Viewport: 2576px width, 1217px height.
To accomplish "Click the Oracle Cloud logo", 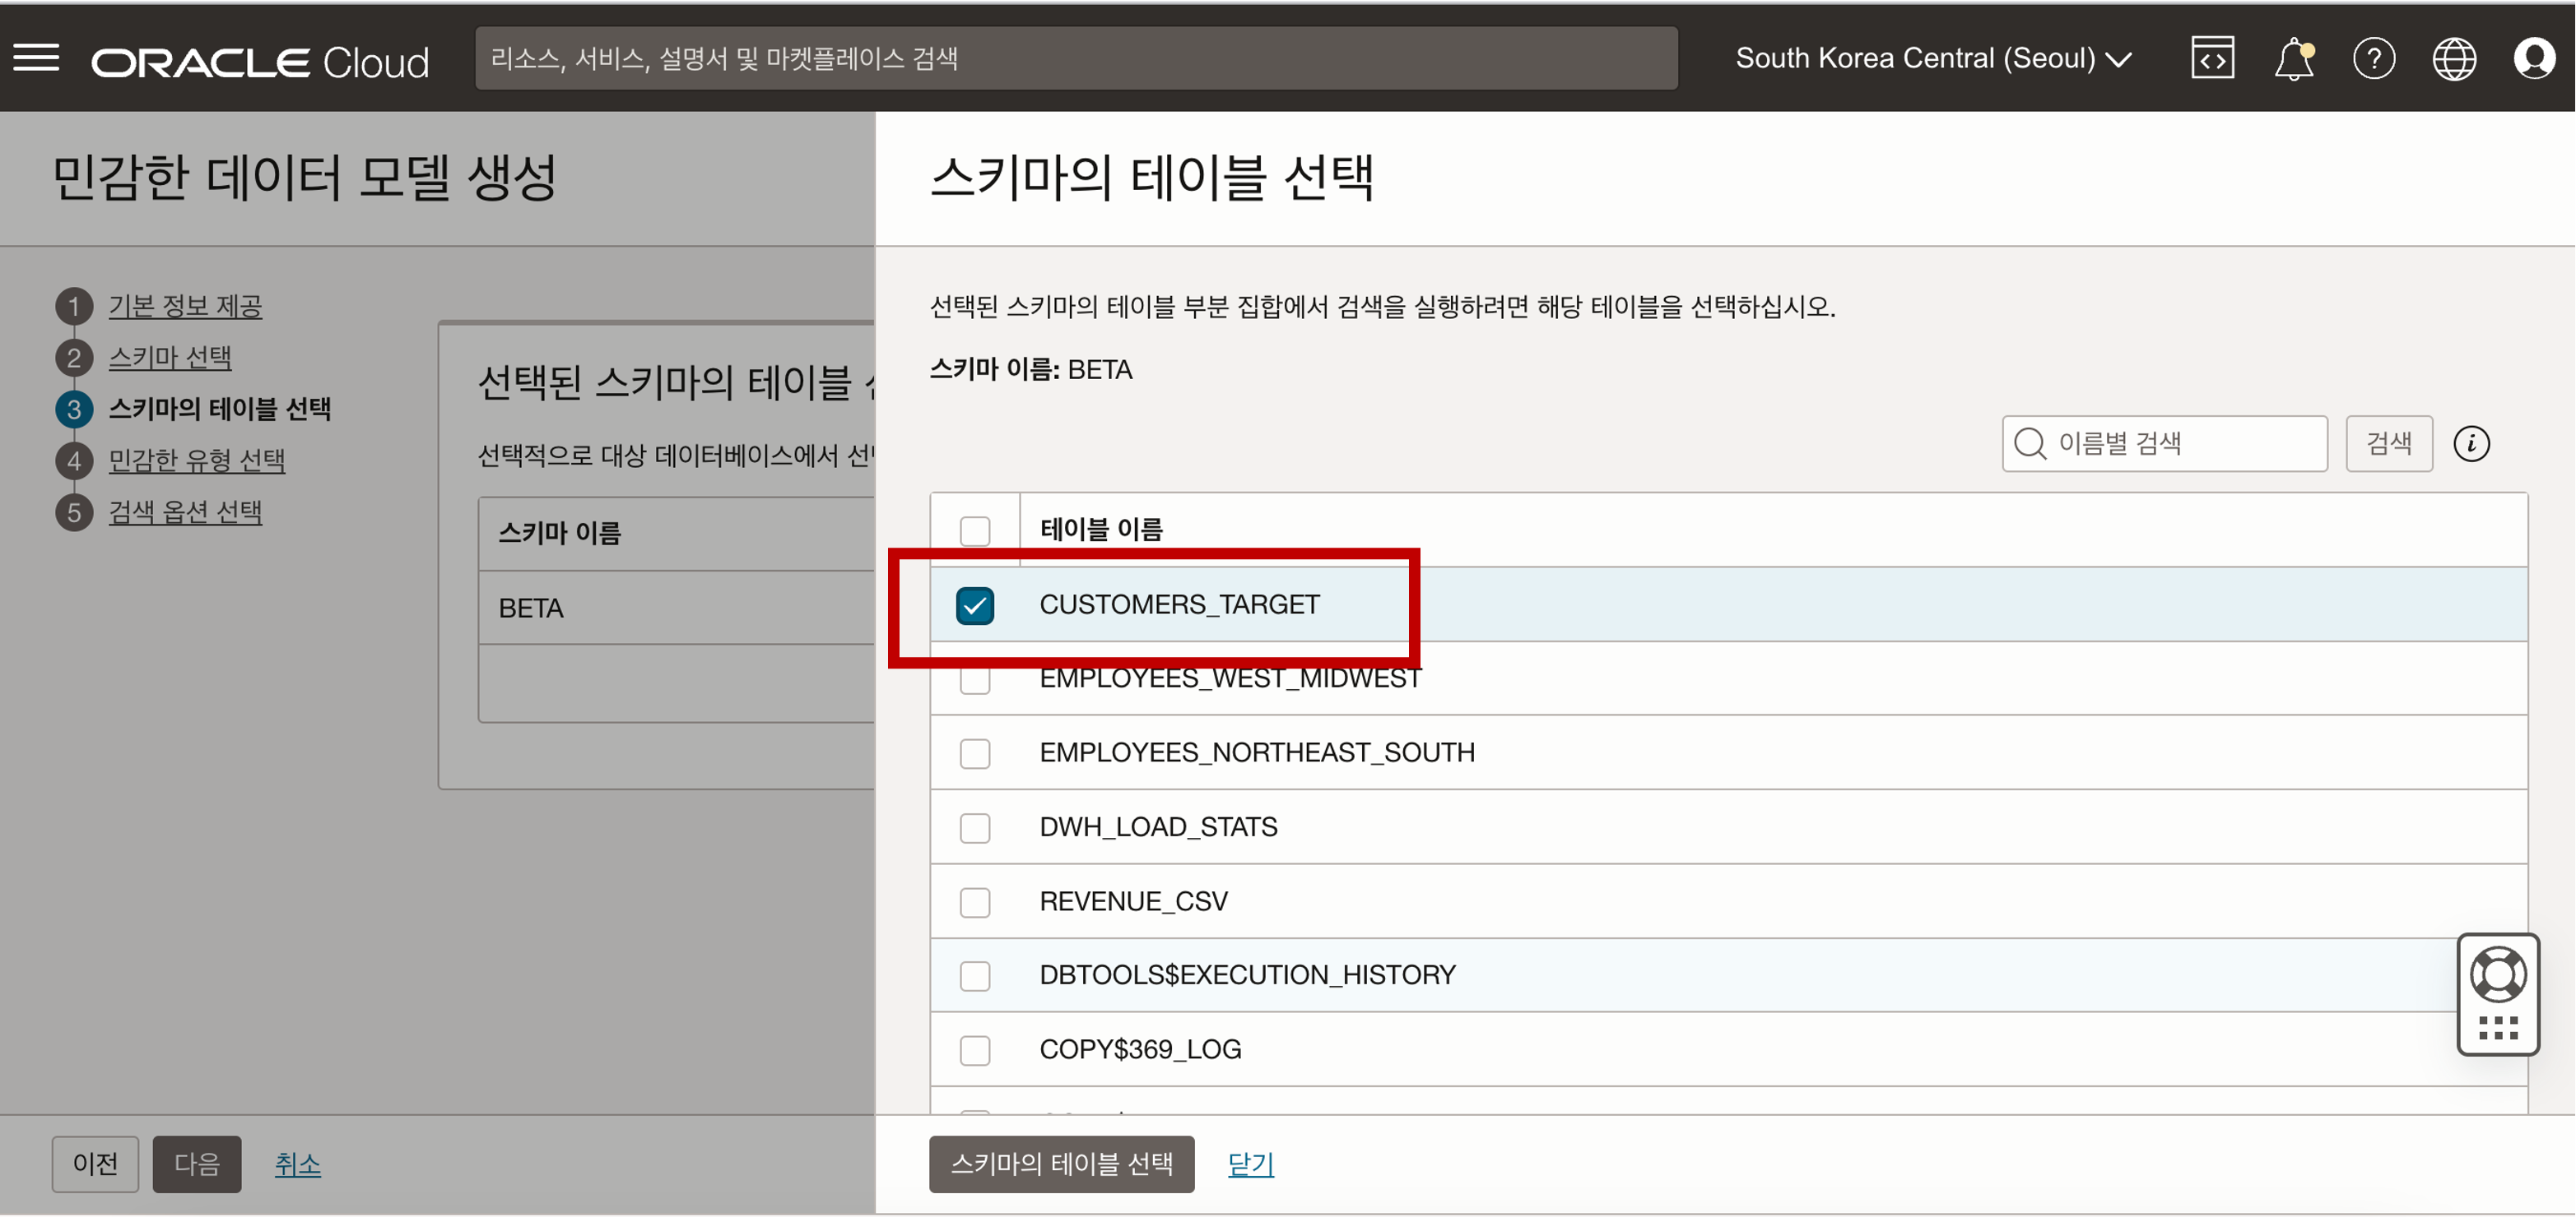I will 260,62.
